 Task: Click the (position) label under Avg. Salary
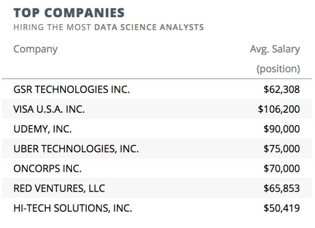tap(278, 68)
